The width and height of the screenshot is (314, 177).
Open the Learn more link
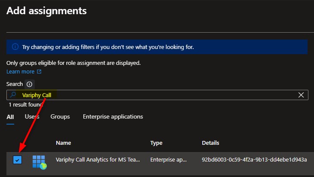[21, 71]
